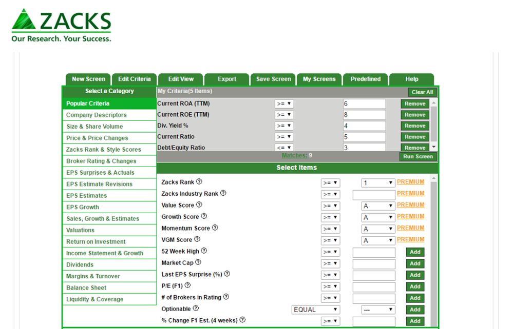Image resolution: width=511 pixels, height=329 pixels.
Task: Open the Predefined tab
Action: 366,79
